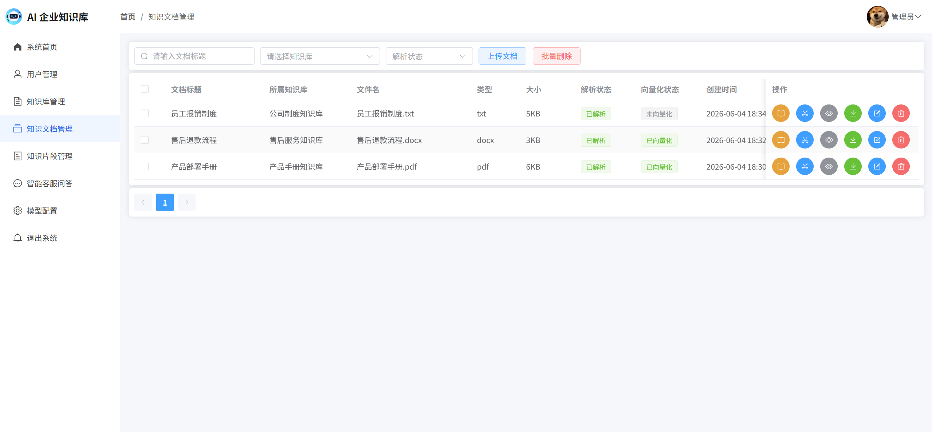The image size is (932, 432).
Task: Click file name 产品部署手册.pdf
Action: (x=387, y=167)
